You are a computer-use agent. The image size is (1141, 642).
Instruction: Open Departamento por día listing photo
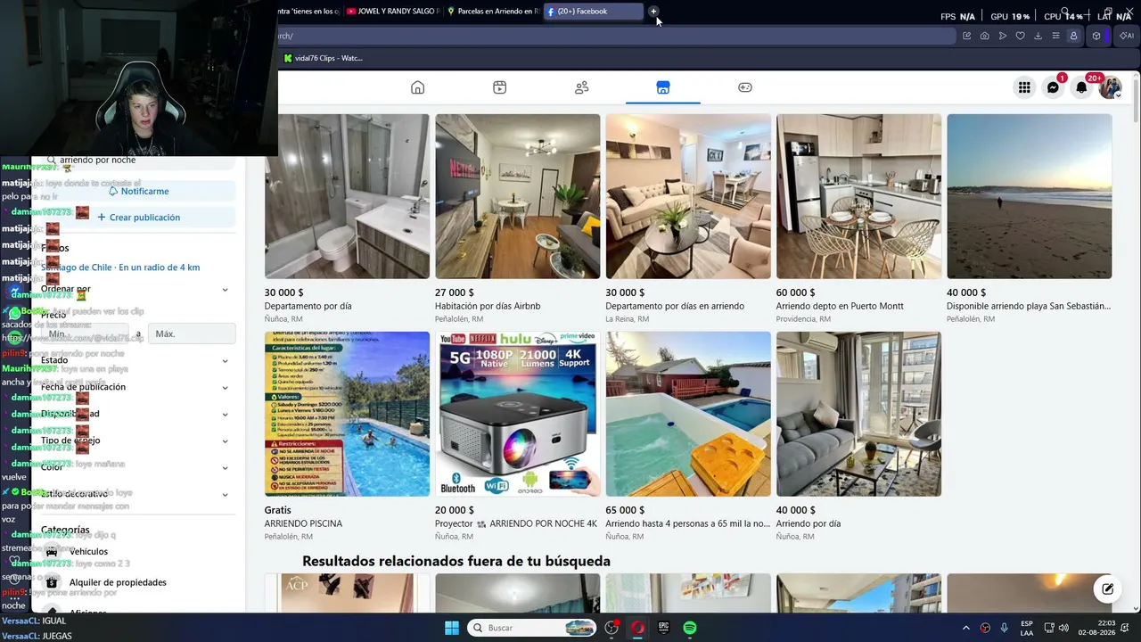click(347, 196)
